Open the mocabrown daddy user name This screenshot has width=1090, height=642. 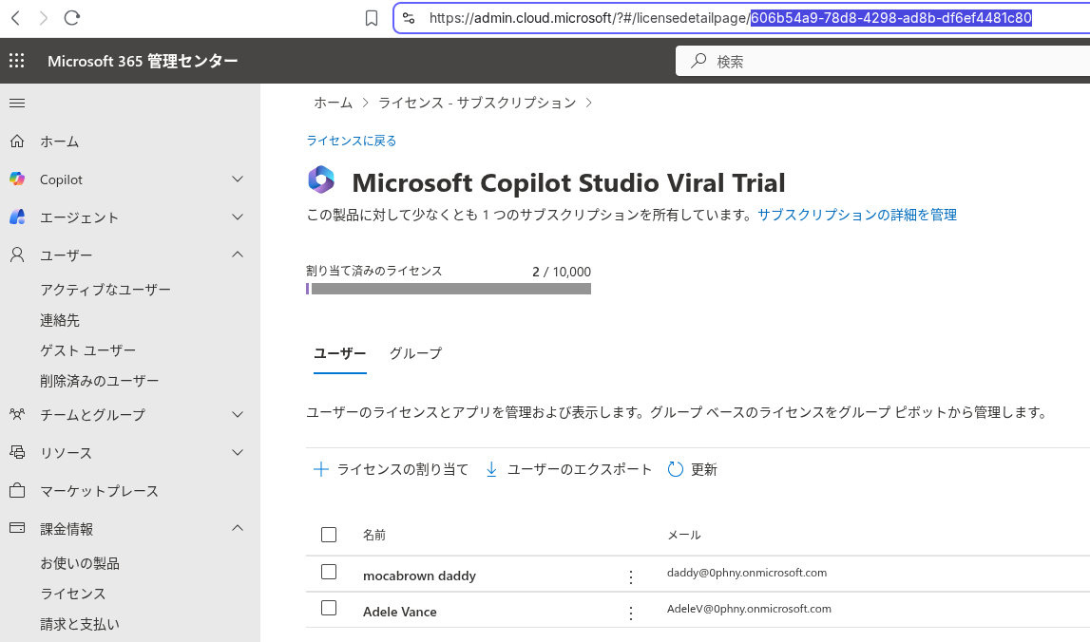click(x=419, y=576)
